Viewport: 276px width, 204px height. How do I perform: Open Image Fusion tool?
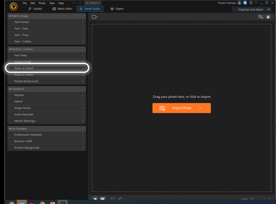point(47,108)
